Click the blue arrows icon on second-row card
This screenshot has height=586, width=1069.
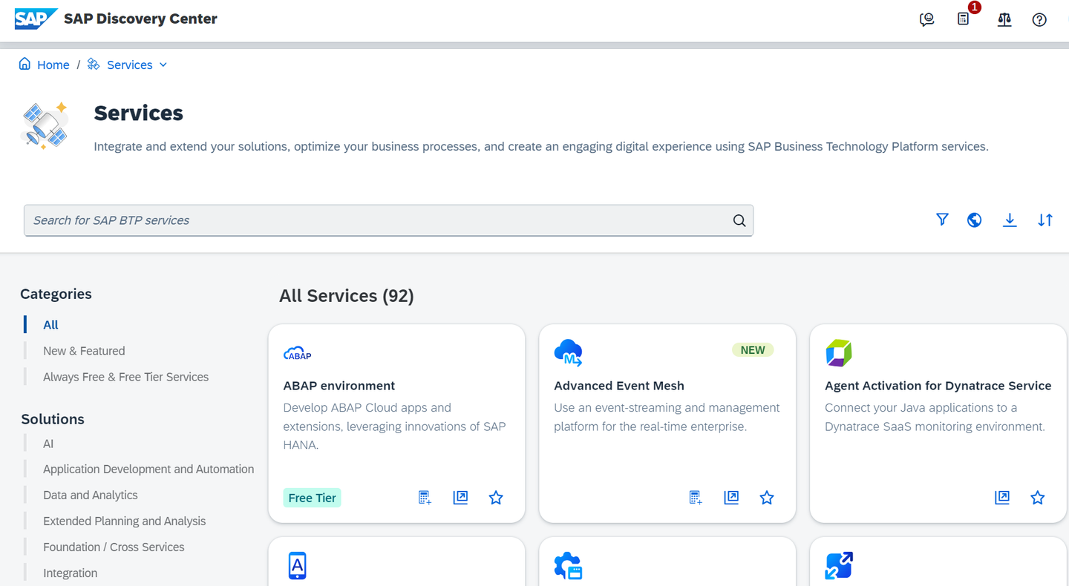pyautogui.click(x=839, y=566)
